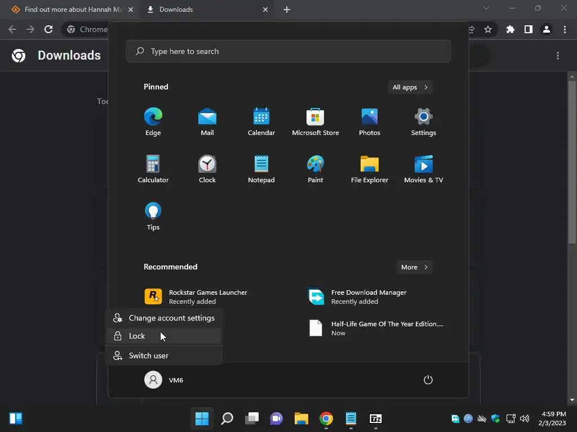The image size is (577, 432).
Task: Close the Downloads tab
Action: [265, 10]
